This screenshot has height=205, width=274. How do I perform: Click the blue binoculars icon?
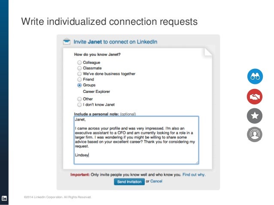tap(255, 76)
